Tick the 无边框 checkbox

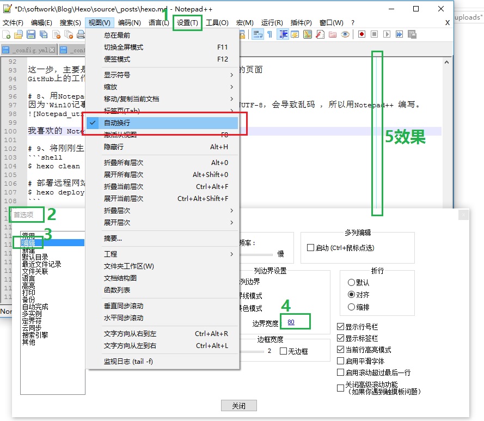tap(283, 351)
